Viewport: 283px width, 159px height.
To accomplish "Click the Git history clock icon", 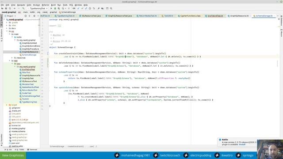I will [x=90, y=8].
